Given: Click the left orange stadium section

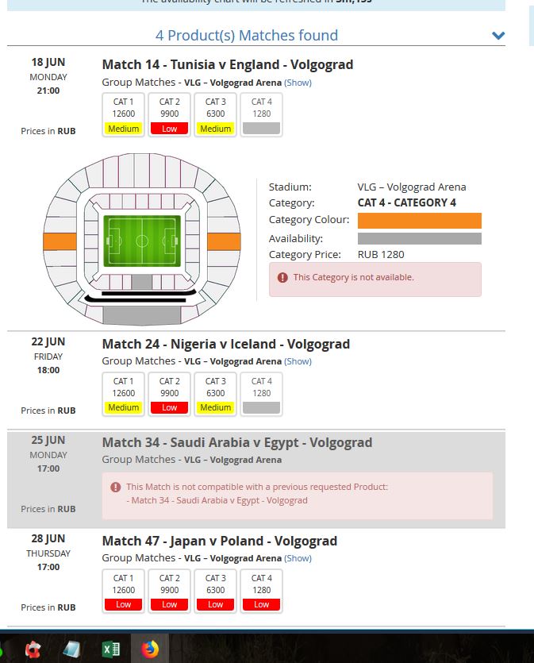Looking at the screenshot, I should [60, 241].
